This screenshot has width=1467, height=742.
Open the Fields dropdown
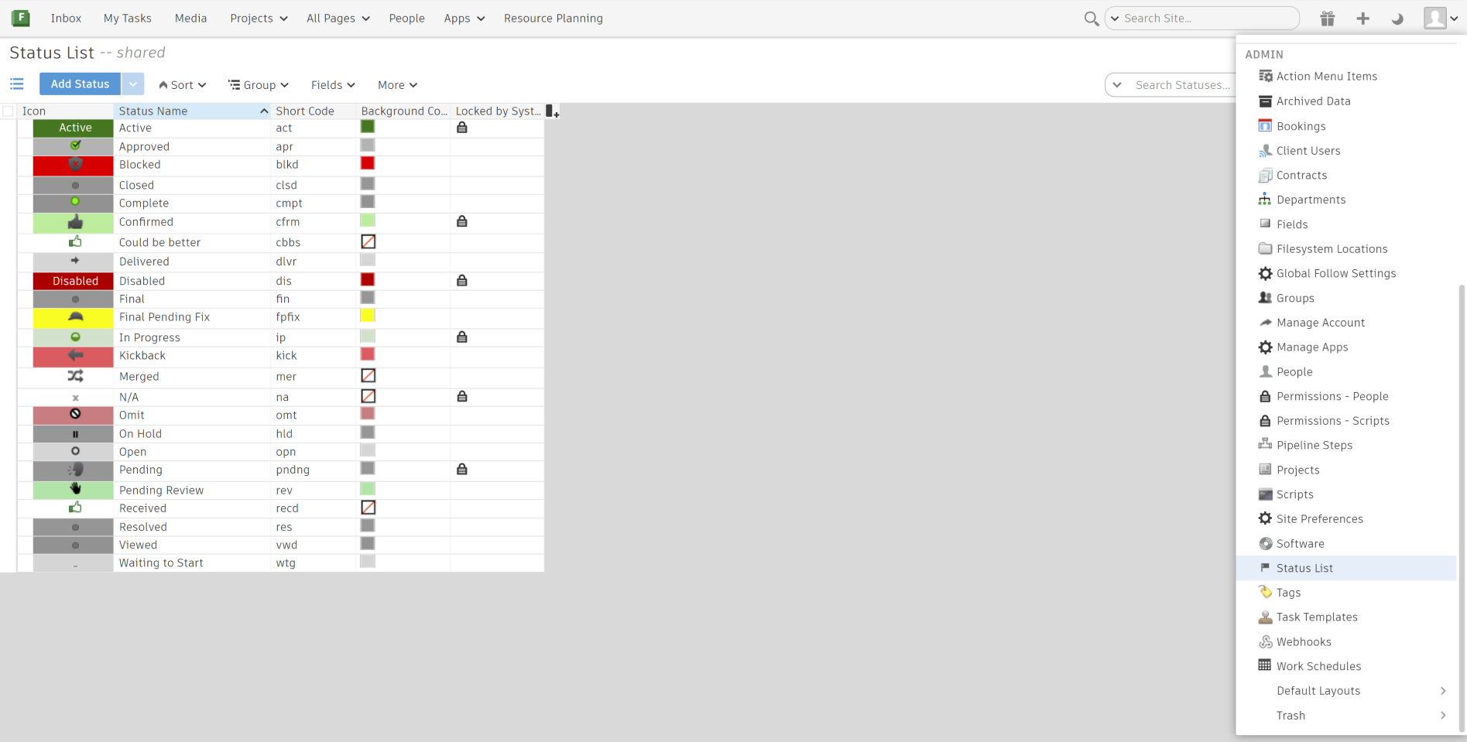point(333,85)
